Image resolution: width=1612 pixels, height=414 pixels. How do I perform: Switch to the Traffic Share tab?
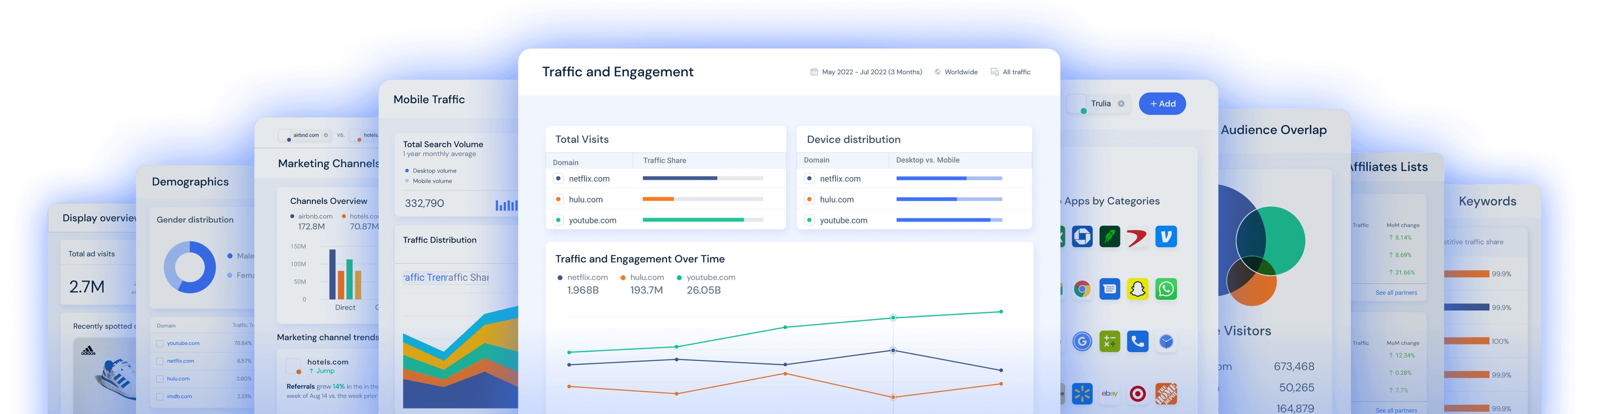coord(467,277)
